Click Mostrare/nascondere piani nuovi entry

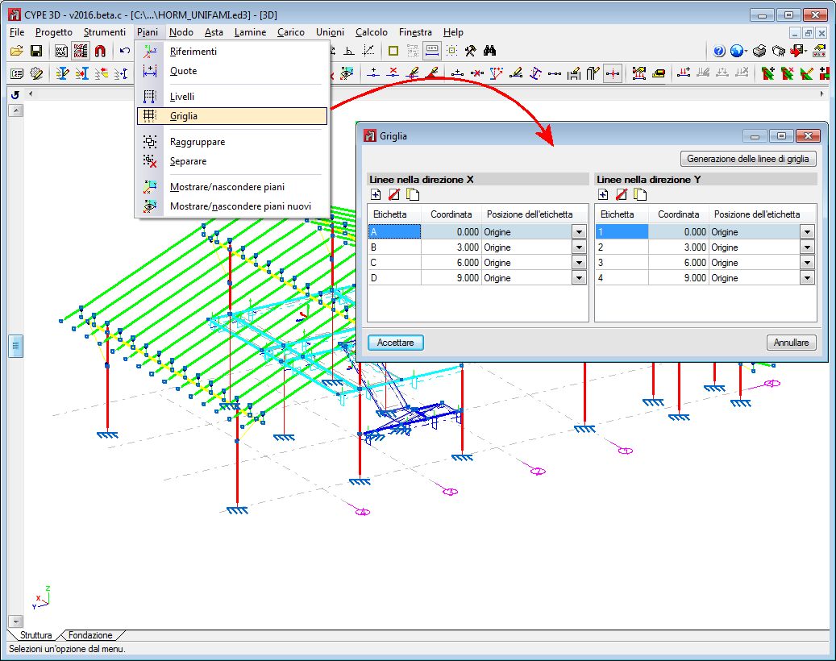tap(232, 206)
